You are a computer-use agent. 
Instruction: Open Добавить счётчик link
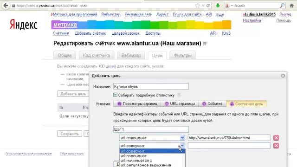(x=90, y=33)
